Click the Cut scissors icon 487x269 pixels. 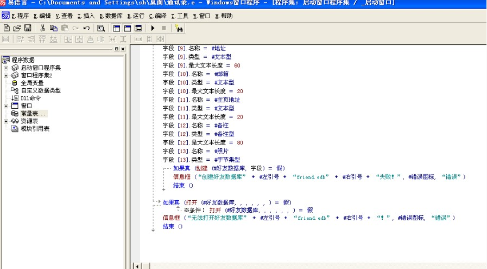(42, 28)
